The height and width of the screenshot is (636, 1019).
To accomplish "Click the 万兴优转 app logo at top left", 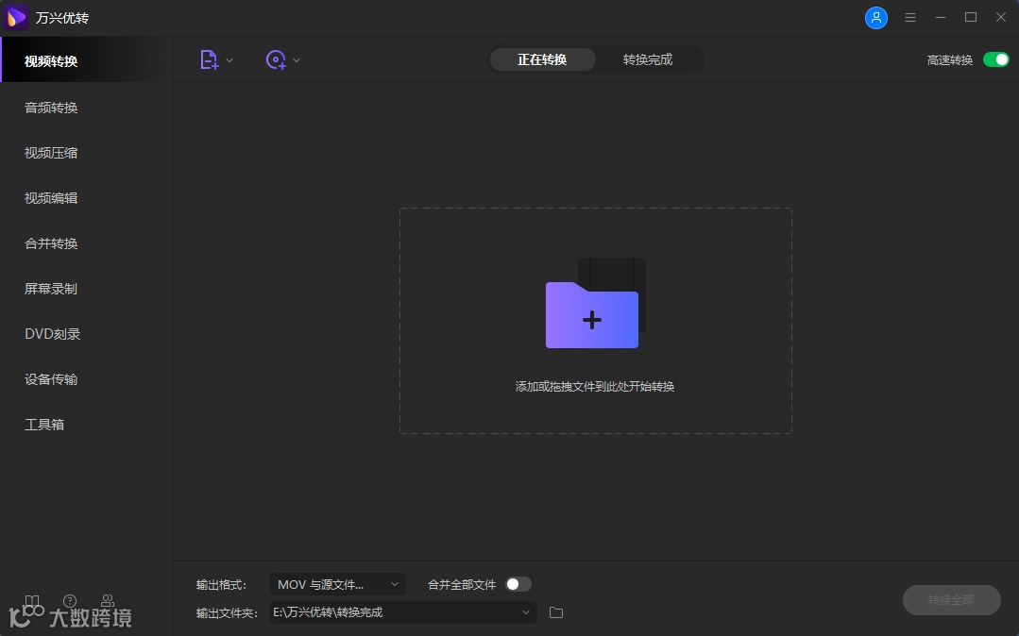I will click(15, 17).
